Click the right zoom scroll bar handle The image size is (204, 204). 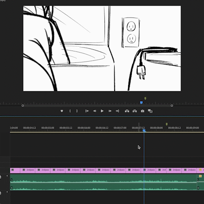click(x=172, y=106)
